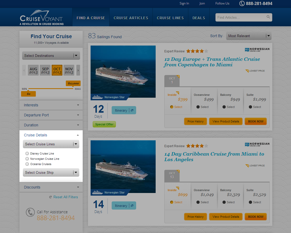Viewport: 291px width, 233px height.
Task: Click the $12,000 maximum price handle
Action: [73, 83]
